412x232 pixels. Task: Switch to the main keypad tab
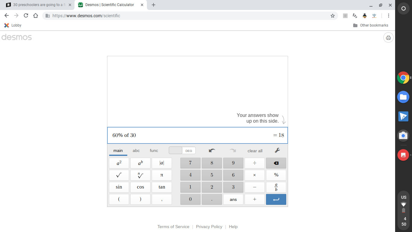point(118,150)
